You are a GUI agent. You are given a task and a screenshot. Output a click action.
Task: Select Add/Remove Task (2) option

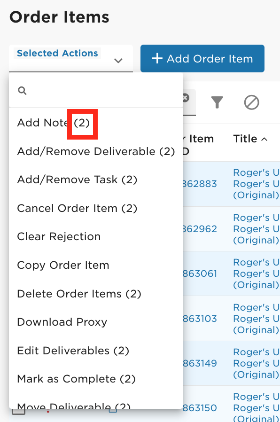click(x=77, y=180)
